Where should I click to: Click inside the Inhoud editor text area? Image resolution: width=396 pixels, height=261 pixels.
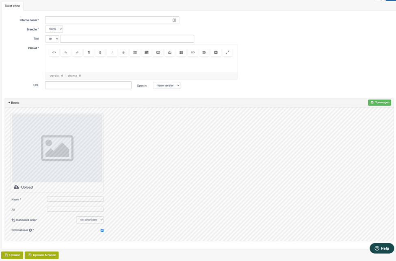(x=141, y=65)
